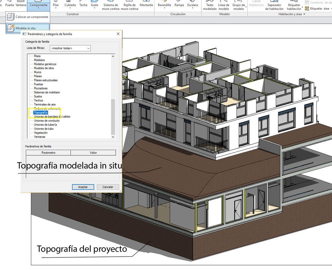Select Modelos genéricos category
Screen dimensions: 332x270
pyautogui.click(x=45, y=64)
